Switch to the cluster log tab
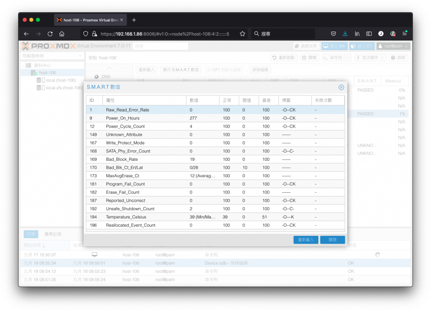Viewport: 431px width, 311px height. 53,234
